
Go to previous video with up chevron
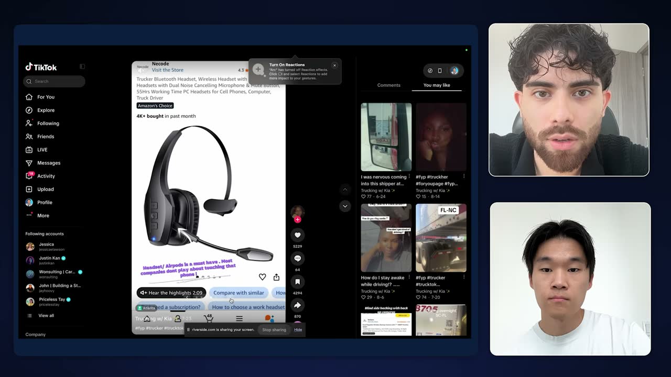345,189
